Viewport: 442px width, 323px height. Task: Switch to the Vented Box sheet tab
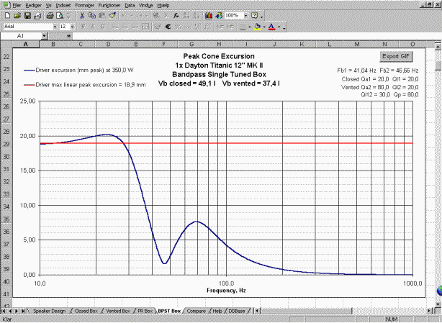click(x=114, y=311)
